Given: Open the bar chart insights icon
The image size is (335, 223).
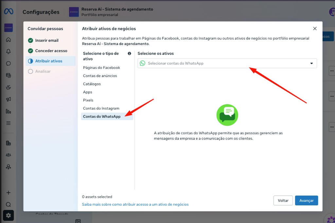Looking at the screenshot, I should (x=8, y=111).
